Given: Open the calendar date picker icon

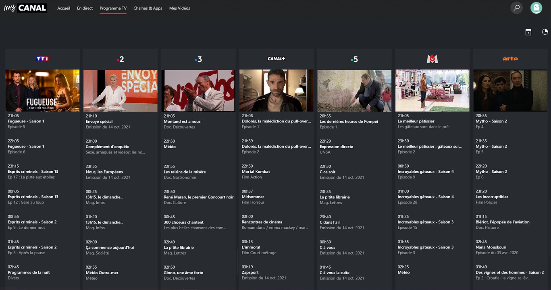Looking at the screenshot, I should coord(528,32).
